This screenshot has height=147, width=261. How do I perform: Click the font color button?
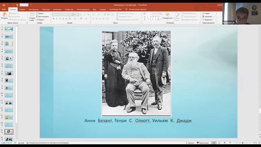coord(86,19)
